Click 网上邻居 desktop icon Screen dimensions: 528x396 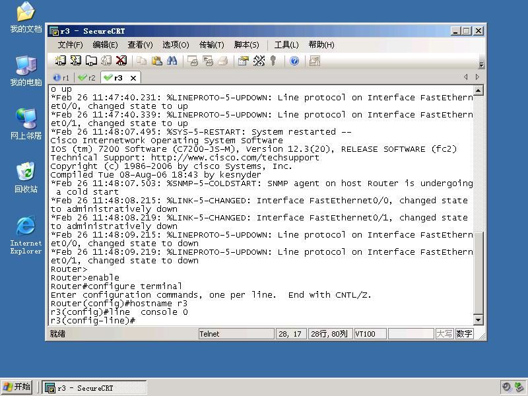tap(26, 124)
